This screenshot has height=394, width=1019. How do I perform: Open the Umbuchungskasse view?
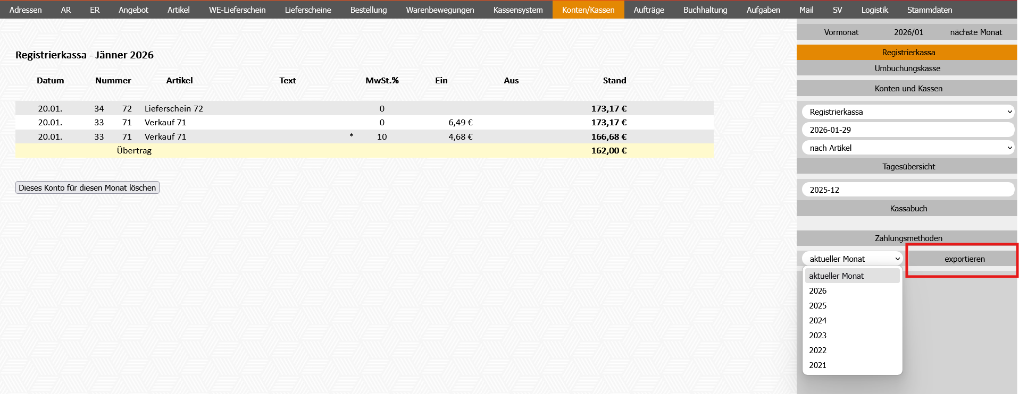[907, 68]
